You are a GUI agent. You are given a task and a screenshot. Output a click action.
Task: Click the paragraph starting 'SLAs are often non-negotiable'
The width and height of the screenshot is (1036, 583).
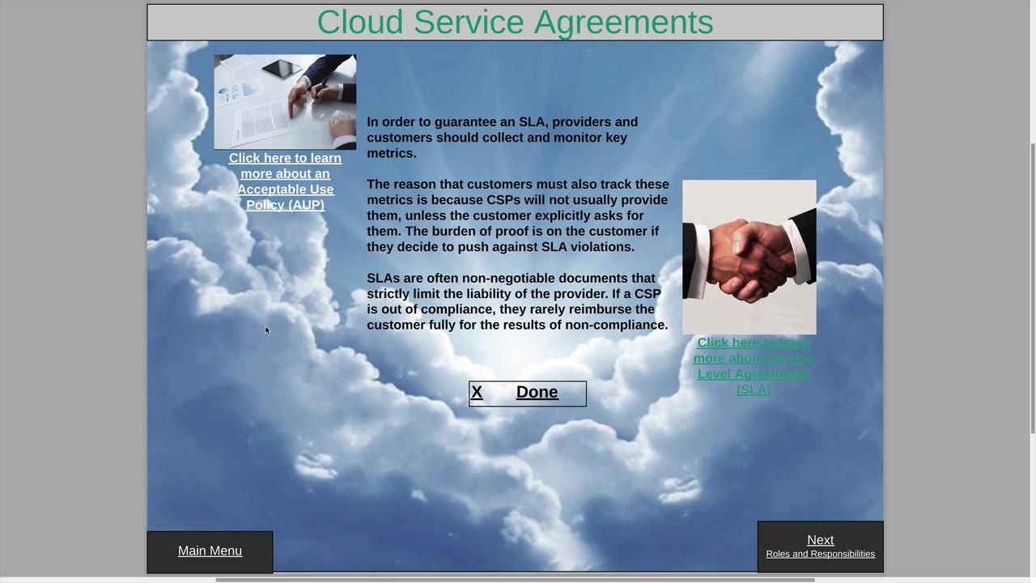[x=517, y=301]
